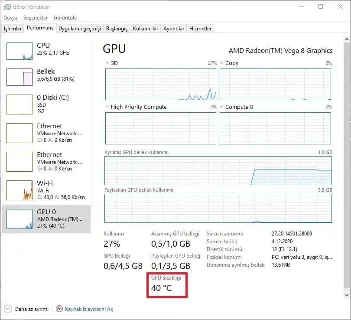The image size is (351, 320).
Task: Click the Kaynak İzleyicisini Aç link
Action: (x=89, y=309)
